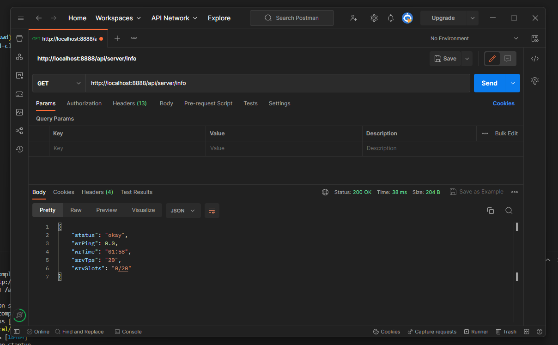Copy the response body
Viewport: 558px width, 345px height.
tap(491, 211)
